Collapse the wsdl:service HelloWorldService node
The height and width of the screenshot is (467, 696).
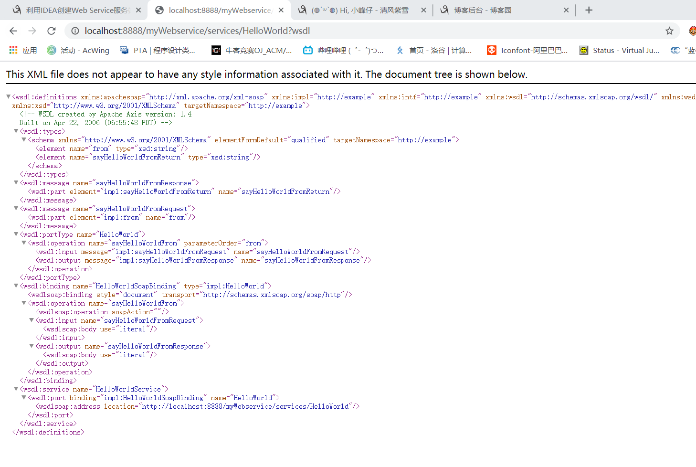(16, 389)
